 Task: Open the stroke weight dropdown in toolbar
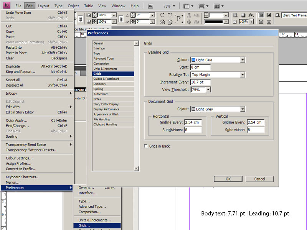226,15
